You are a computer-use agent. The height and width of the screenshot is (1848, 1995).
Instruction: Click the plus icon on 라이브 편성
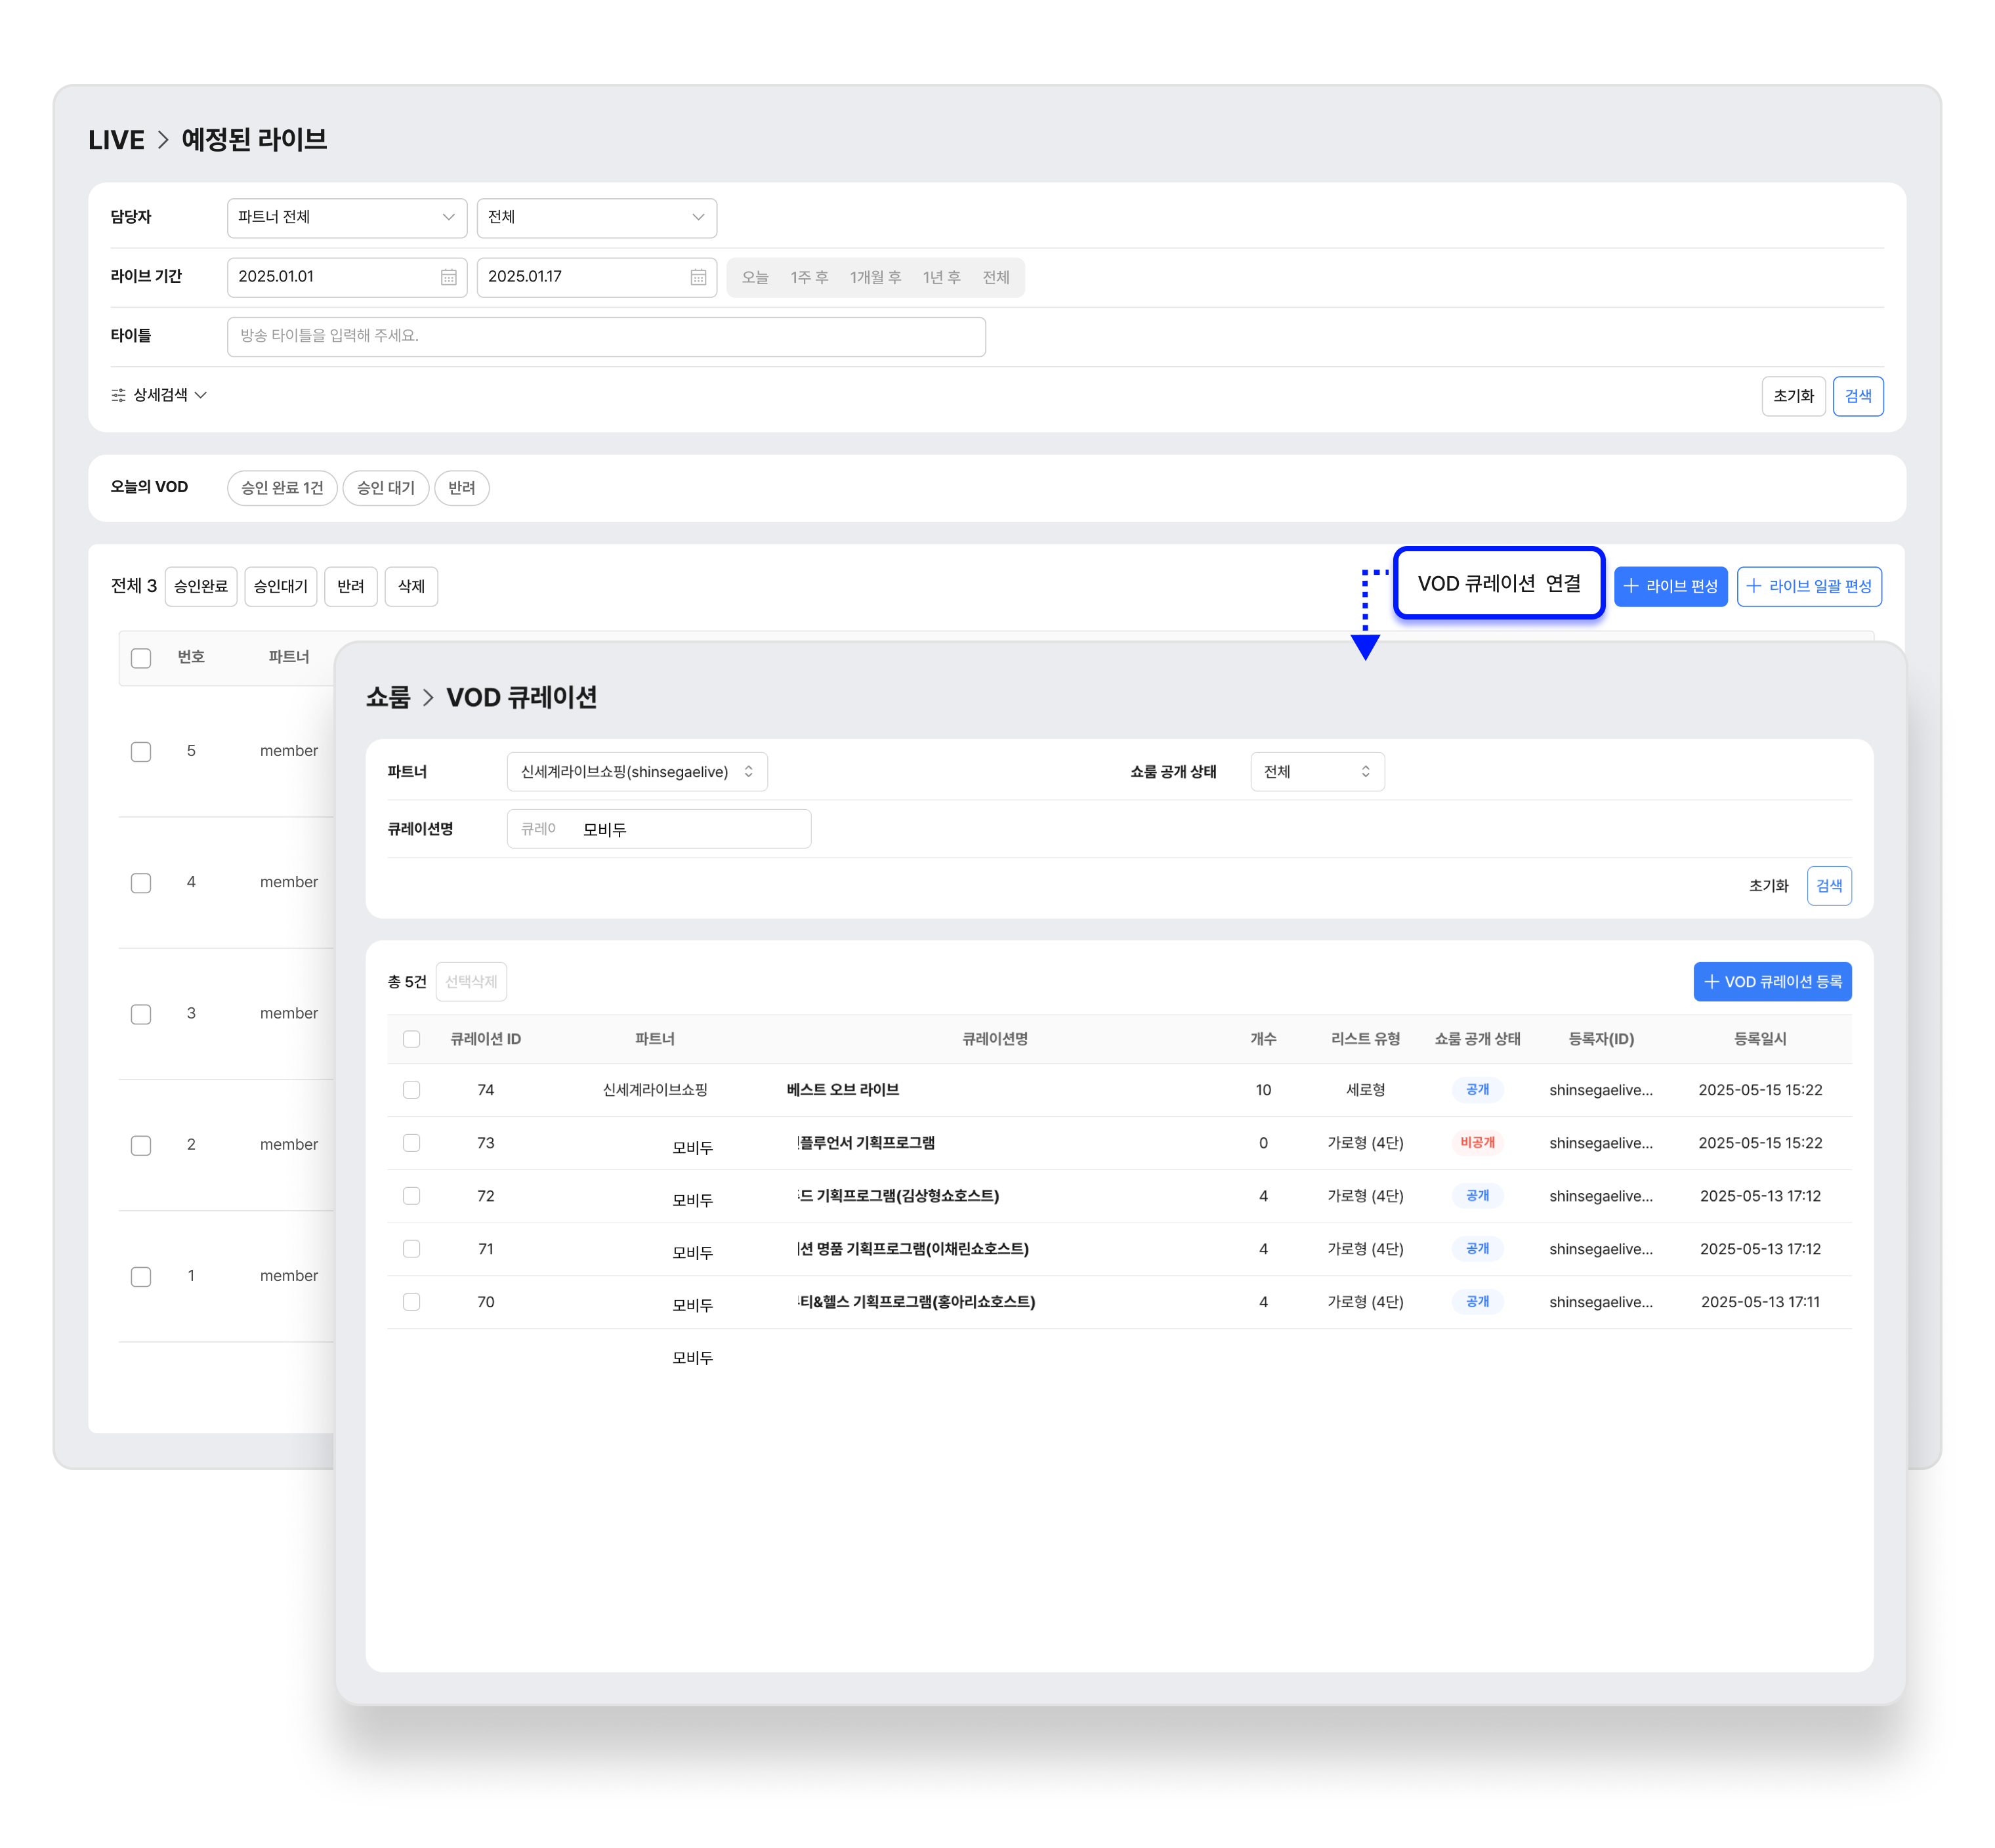[x=1631, y=586]
